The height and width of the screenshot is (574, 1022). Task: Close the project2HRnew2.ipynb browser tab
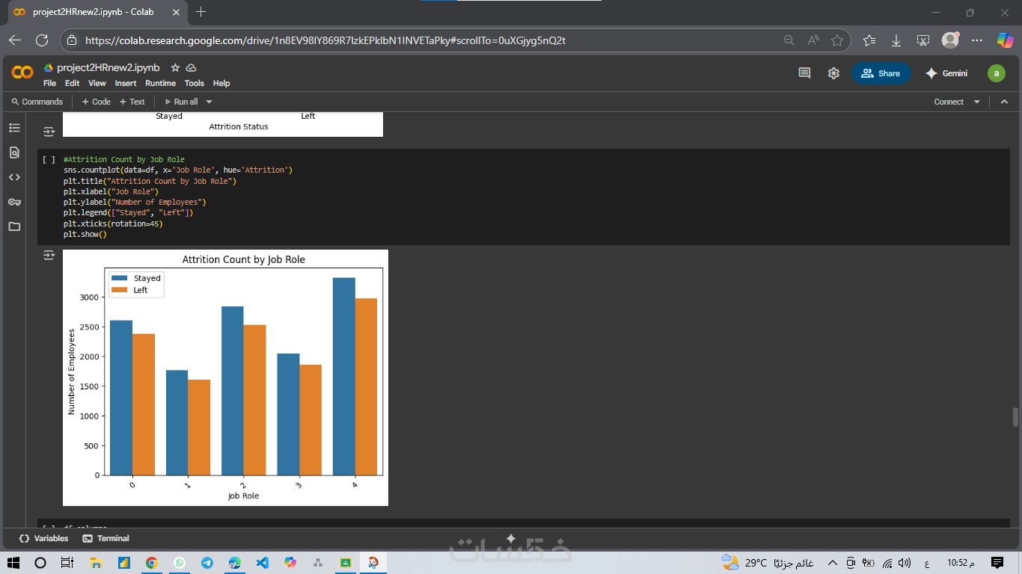tap(176, 12)
